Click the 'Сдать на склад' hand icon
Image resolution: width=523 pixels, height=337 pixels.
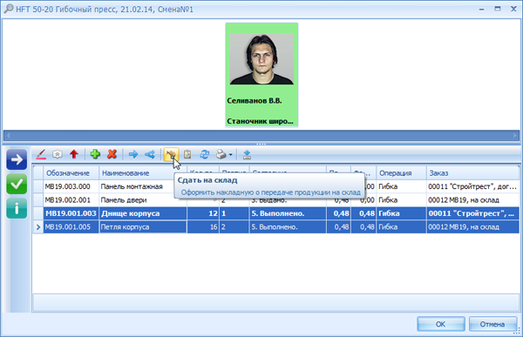click(171, 154)
